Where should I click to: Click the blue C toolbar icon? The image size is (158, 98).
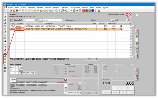click(93, 11)
